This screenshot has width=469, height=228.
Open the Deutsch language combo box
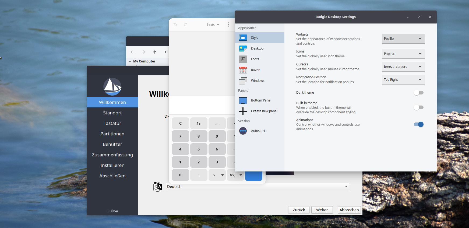click(257, 187)
